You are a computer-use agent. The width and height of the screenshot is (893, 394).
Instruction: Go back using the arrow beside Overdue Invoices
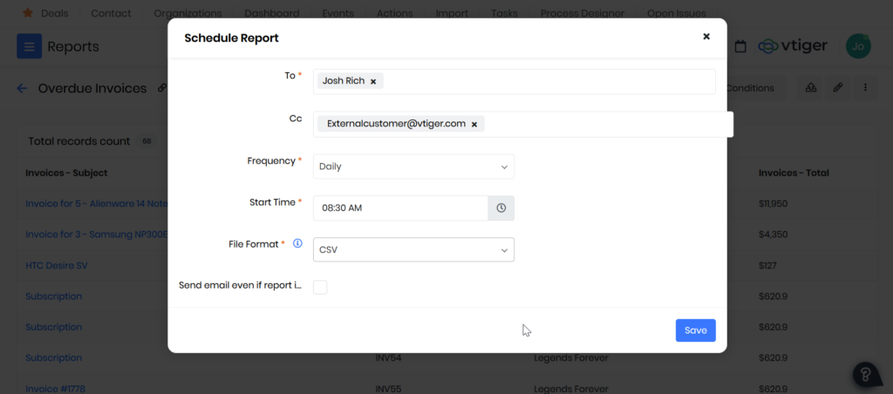coord(22,88)
